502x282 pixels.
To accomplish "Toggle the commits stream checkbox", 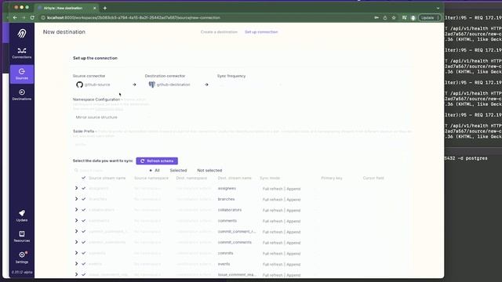I will point(84,253).
